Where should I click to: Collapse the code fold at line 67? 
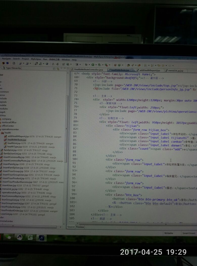click(x=79, y=74)
